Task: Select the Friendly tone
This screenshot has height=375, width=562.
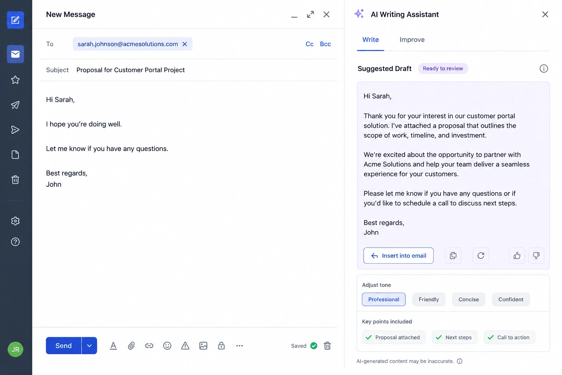Action: point(429,300)
